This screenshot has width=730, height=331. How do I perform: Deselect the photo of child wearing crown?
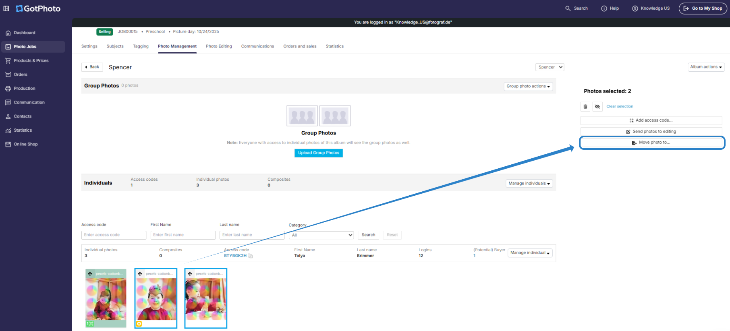[x=156, y=298]
